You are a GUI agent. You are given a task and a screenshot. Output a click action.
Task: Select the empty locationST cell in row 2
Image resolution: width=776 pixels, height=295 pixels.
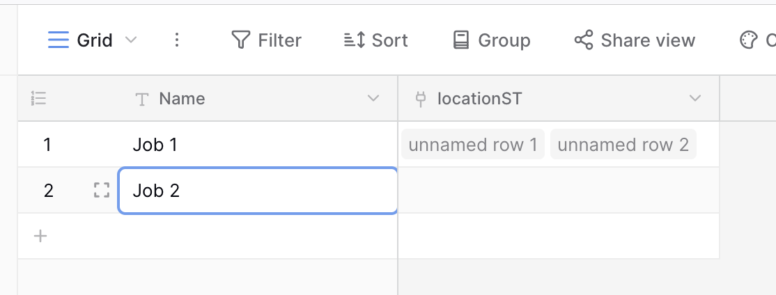pyautogui.click(x=559, y=190)
